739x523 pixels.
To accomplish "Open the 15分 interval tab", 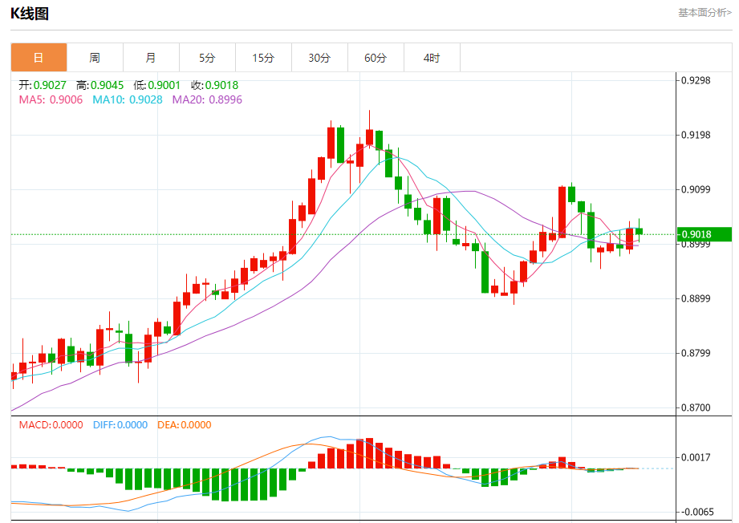I will pos(263,58).
